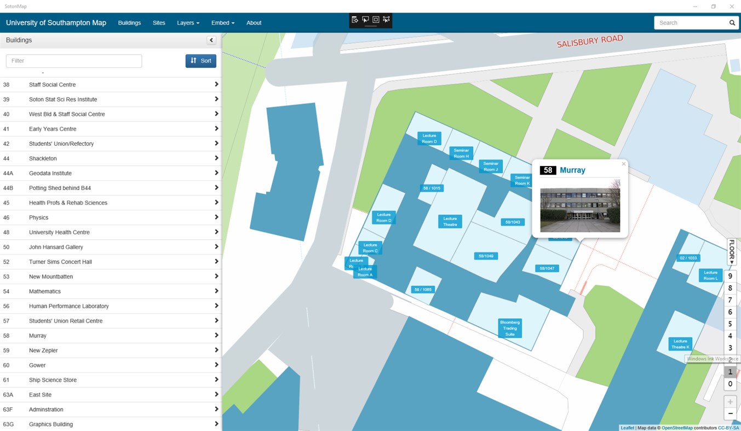The image size is (741, 431).
Task: Open the capture options icon with the gear
Action: click(x=355, y=19)
